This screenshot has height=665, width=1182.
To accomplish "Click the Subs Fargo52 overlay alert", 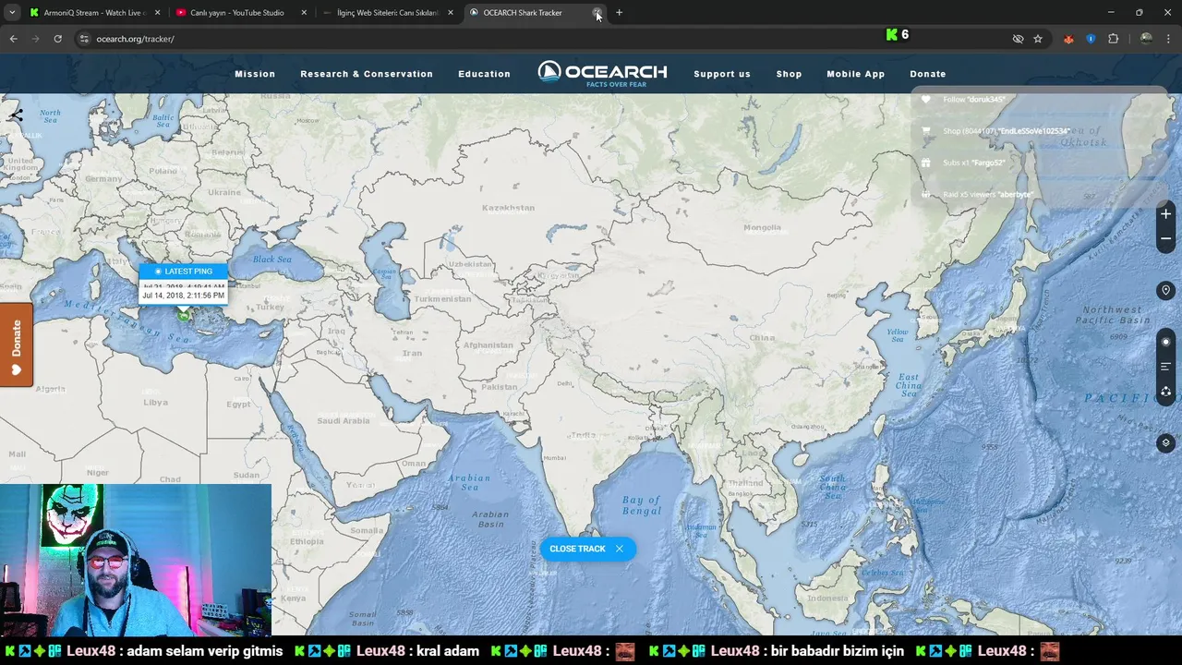I will (974, 163).
